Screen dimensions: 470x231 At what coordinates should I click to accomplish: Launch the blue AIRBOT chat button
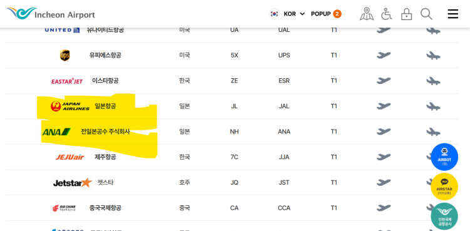coord(444,157)
